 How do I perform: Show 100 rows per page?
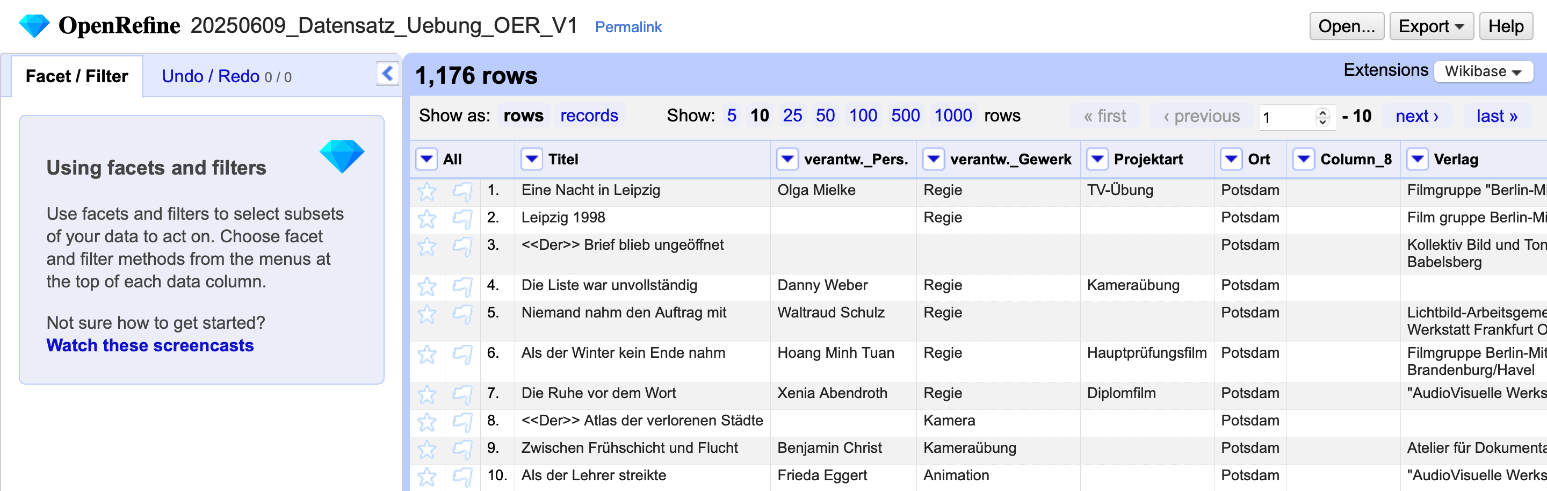point(863,115)
